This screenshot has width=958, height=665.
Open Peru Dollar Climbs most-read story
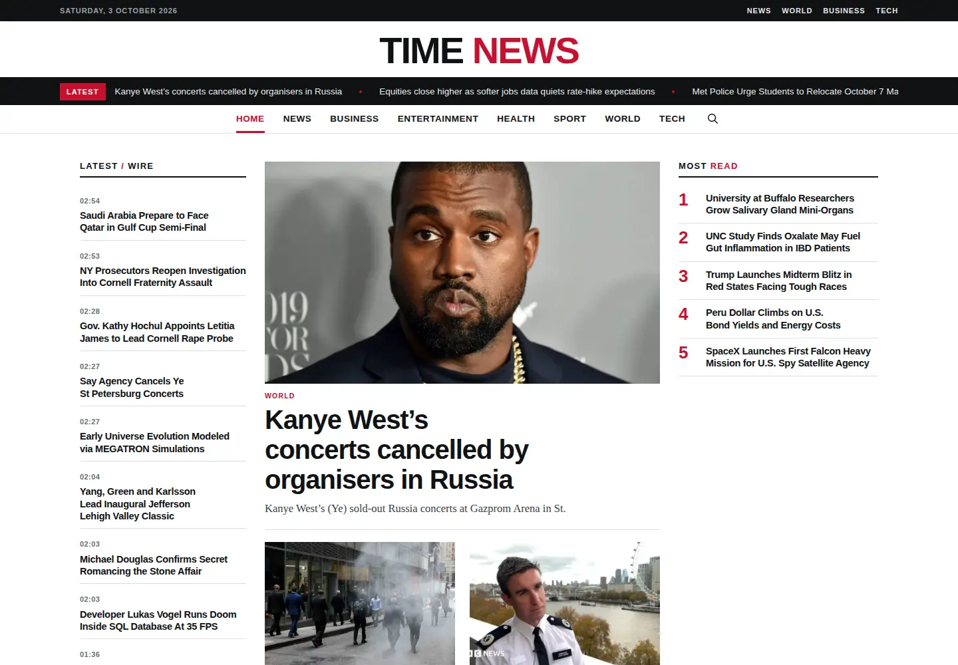click(773, 319)
